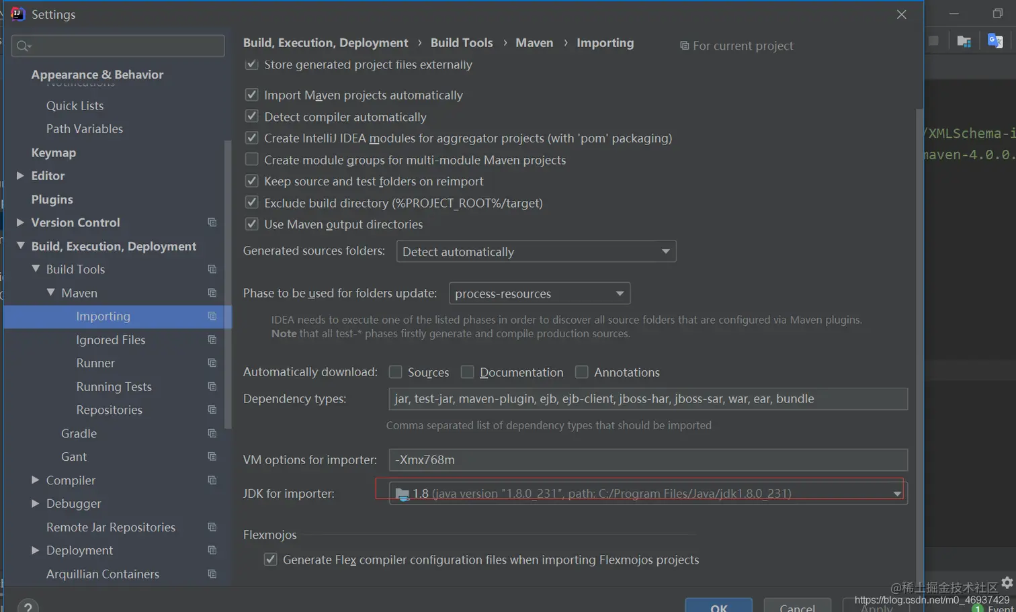
Task: Select Plugins in settings tree
Action: pyautogui.click(x=52, y=200)
